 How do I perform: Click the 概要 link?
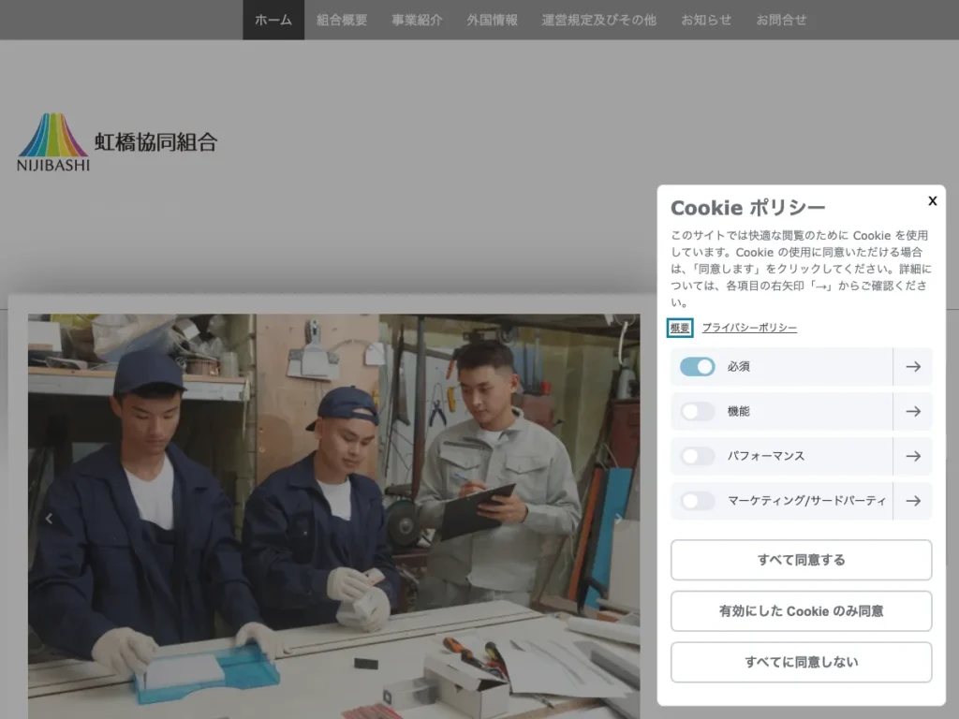click(x=680, y=328)
